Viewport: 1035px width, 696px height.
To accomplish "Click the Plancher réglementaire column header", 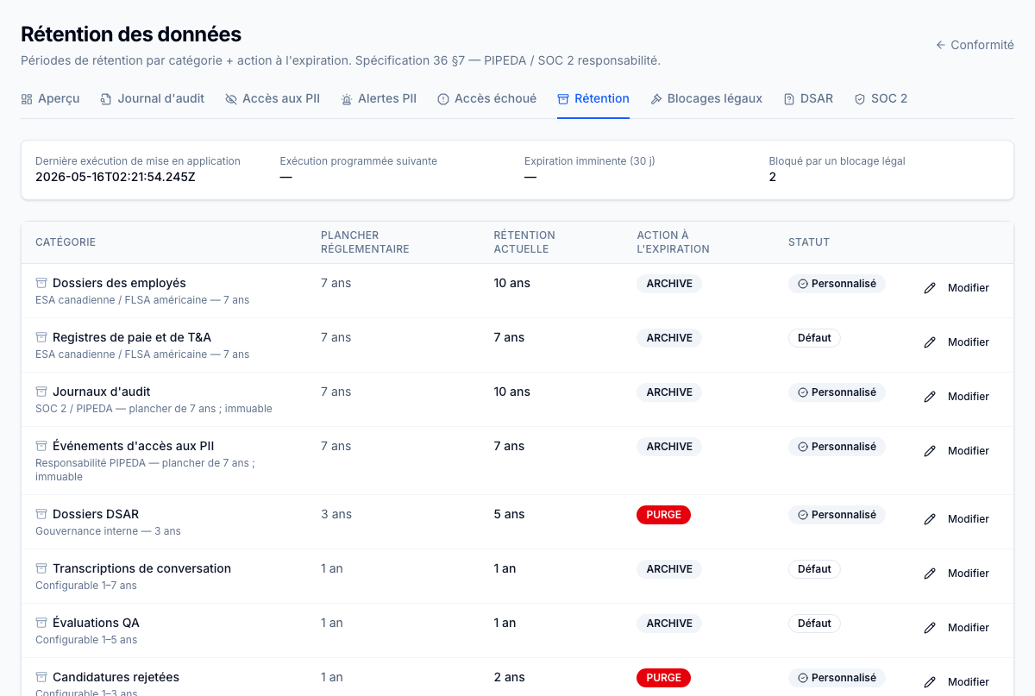I will [x=365, y=242].
